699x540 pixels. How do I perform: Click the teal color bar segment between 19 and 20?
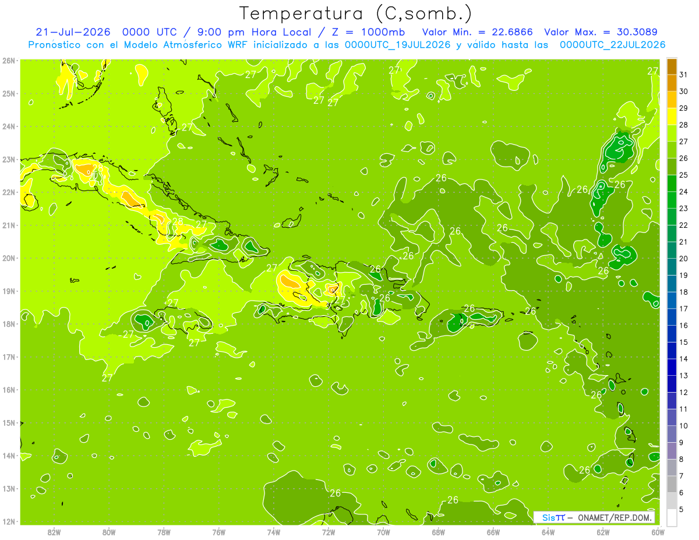point(672,267)
